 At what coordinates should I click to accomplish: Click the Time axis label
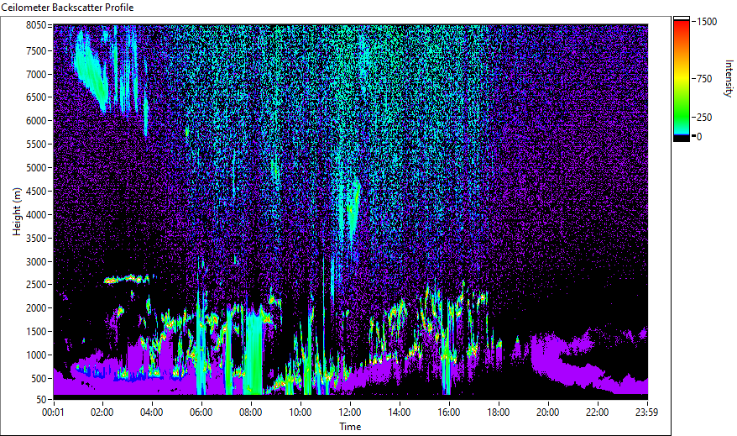350,427
